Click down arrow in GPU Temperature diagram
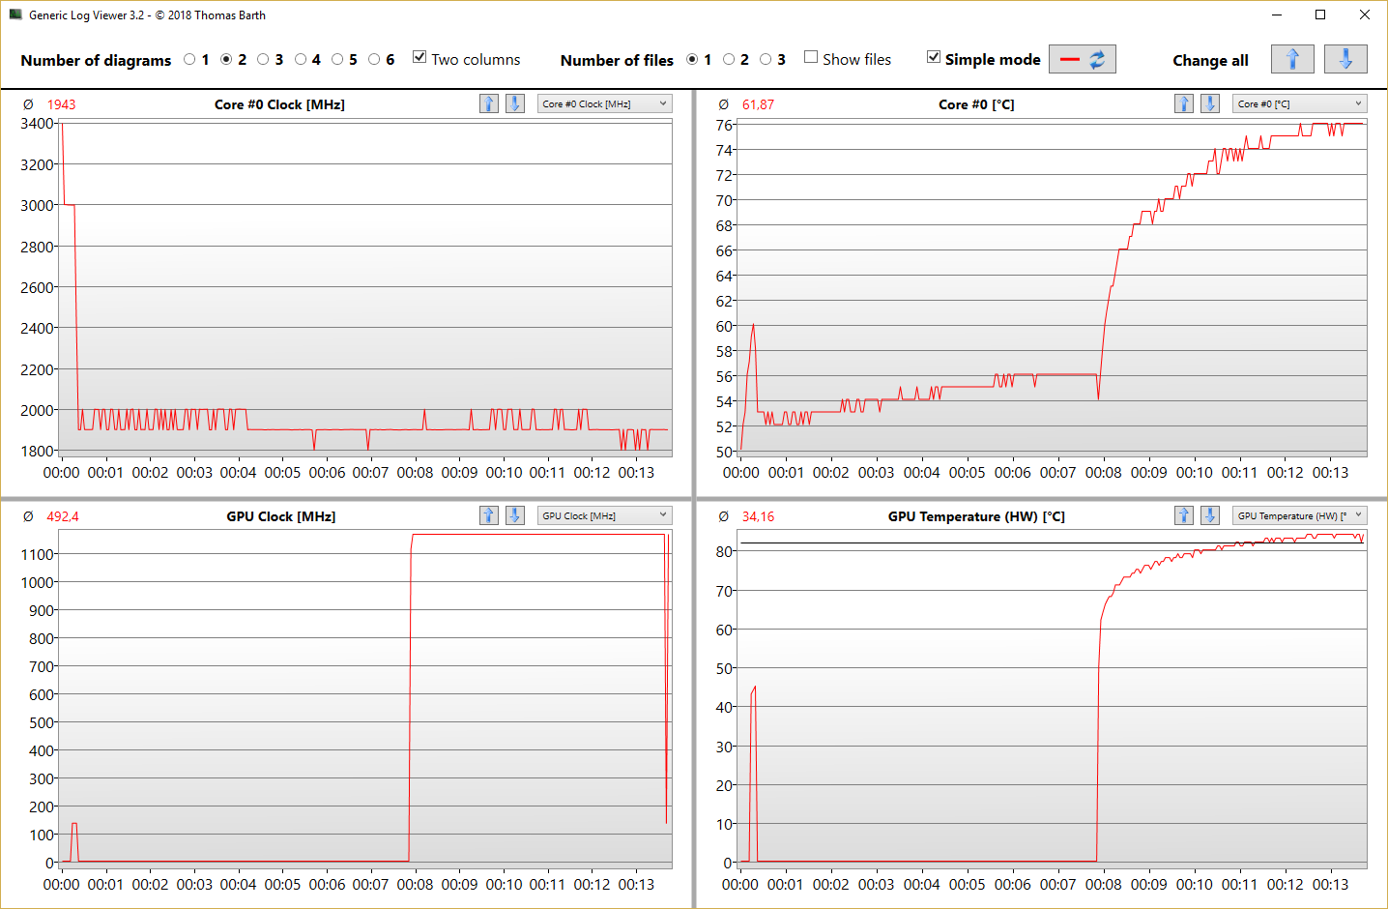The image size is (1388, 909). coord(1210,515)
